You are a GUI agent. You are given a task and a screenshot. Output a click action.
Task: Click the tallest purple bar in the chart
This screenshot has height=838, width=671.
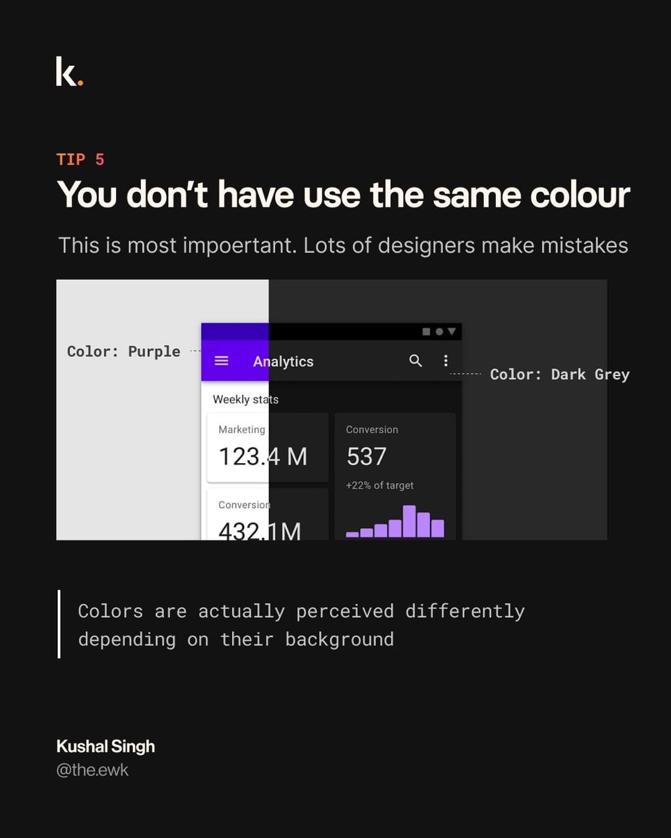[409, 521]
